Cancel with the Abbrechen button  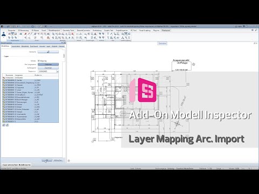(x=58, y=160)
